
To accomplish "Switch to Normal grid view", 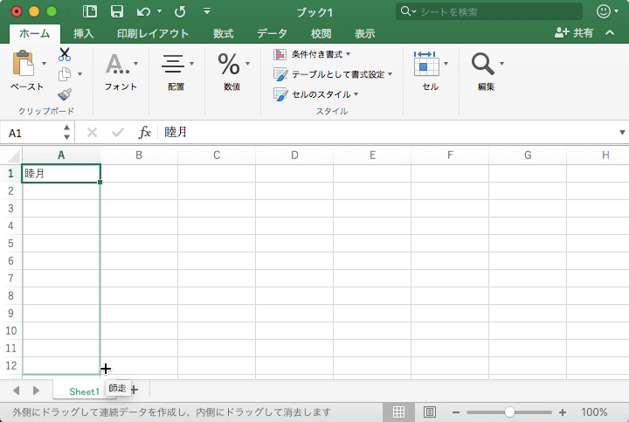I will tap(398, 412).
